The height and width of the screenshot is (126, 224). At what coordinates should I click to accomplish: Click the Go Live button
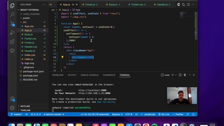pos(164,114)
